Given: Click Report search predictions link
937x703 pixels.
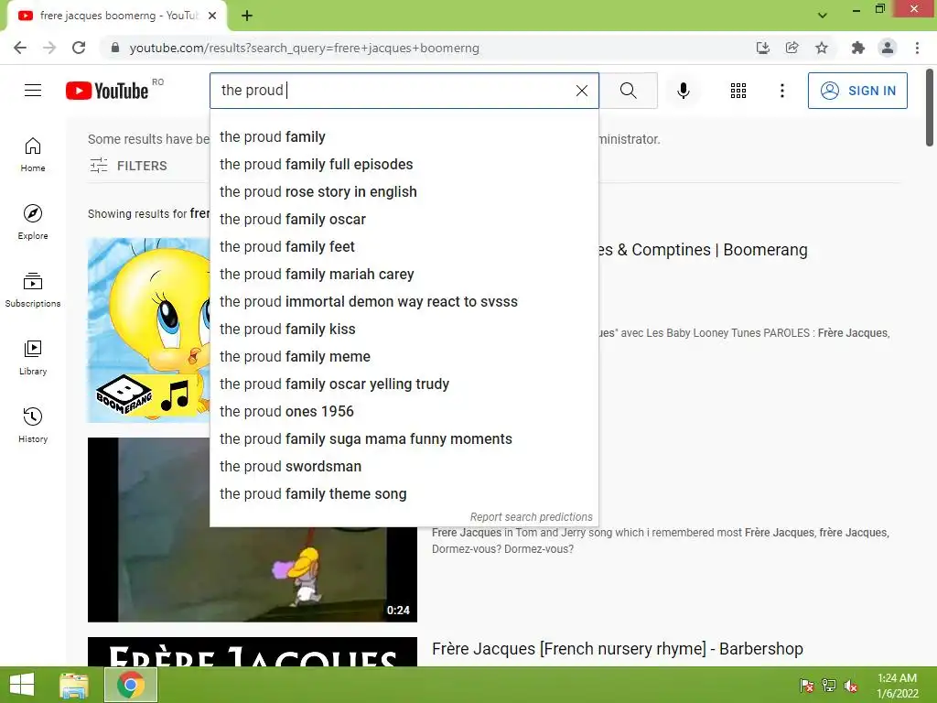Looking at the screenshot, I should (531, 517).
